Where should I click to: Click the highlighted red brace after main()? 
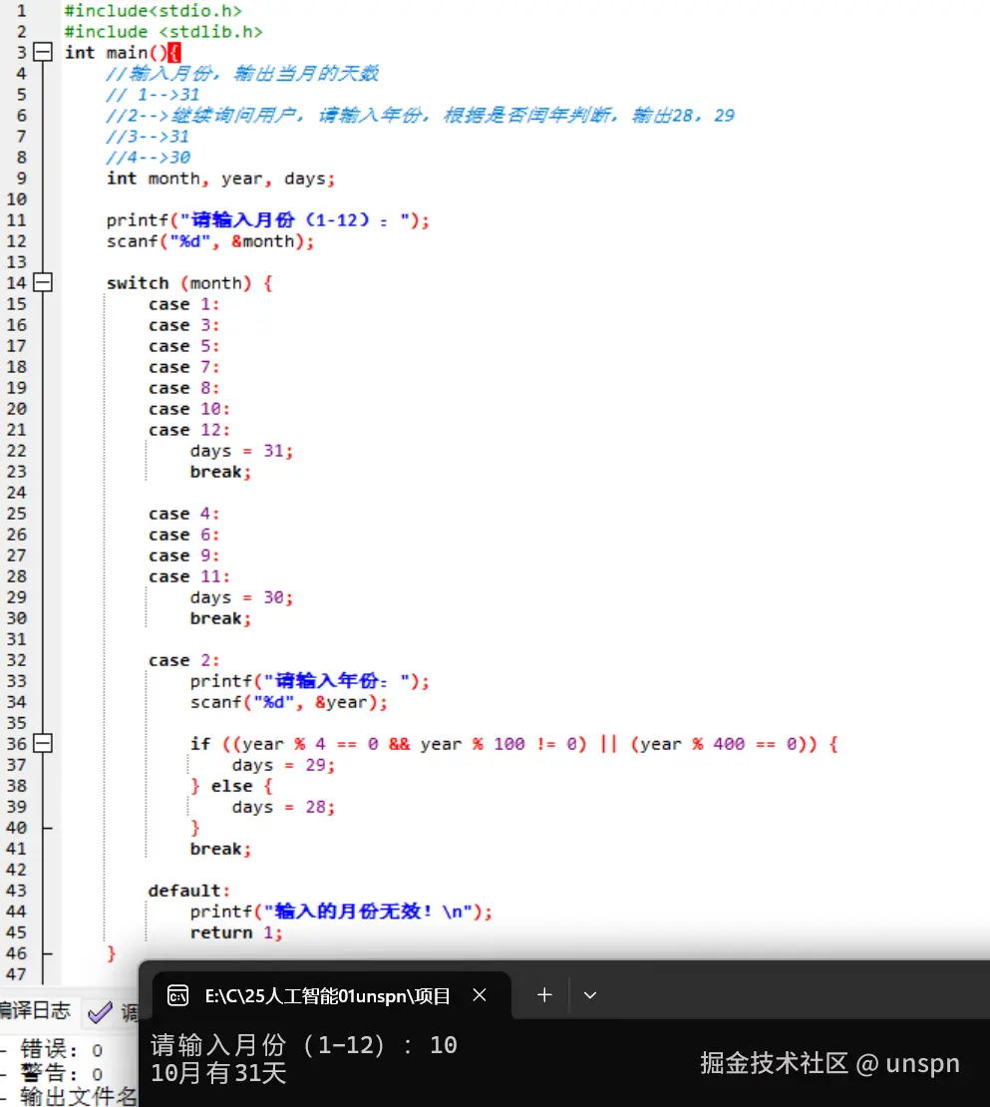174,52
